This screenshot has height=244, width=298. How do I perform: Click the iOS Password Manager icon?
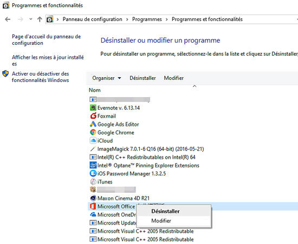tap(93, 173)
